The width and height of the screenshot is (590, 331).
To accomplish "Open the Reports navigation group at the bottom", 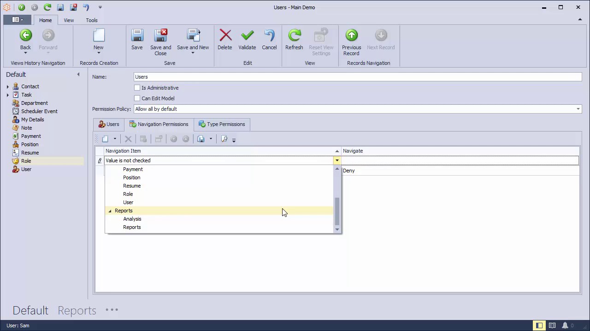I will point(77,310).
